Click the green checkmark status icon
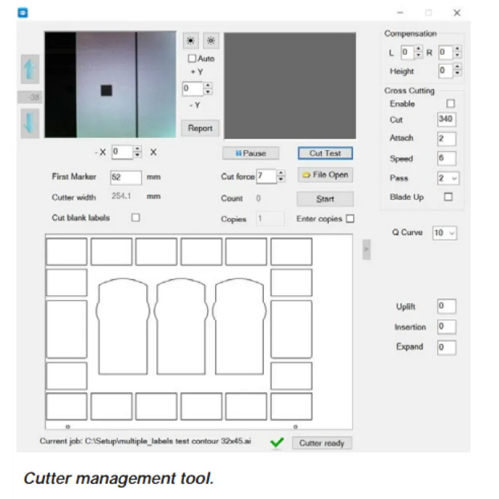 tap(276, 442)
